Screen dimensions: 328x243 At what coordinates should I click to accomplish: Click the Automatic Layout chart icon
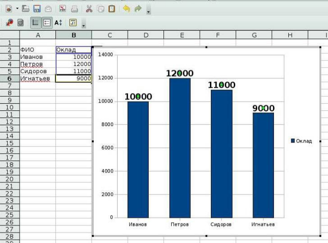pyautogui.click(x=73, y=22)
